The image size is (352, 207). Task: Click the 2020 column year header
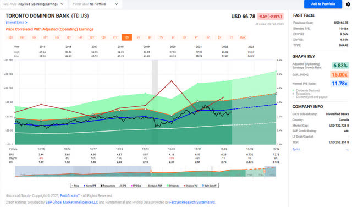pyautogui.click(x=173, y=47)
